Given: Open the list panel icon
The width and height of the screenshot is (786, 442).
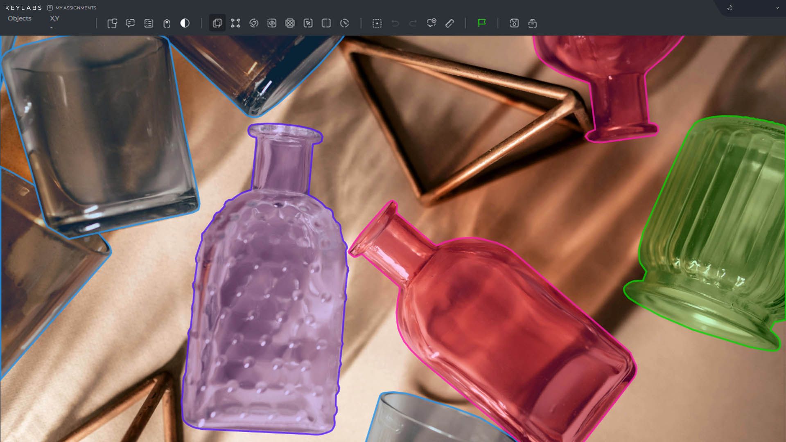Looking at the screenshot, I should click(x=149, y=23).
